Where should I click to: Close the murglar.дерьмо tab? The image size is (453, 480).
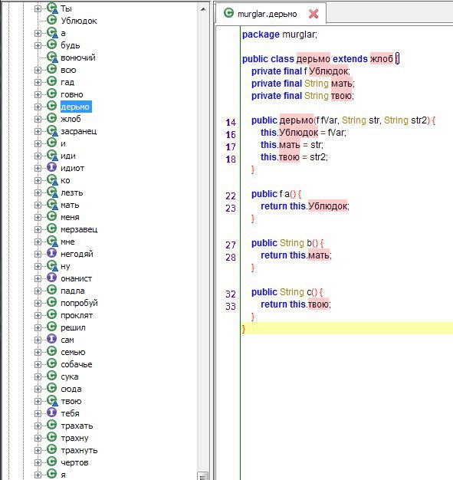tap(313, 14)
